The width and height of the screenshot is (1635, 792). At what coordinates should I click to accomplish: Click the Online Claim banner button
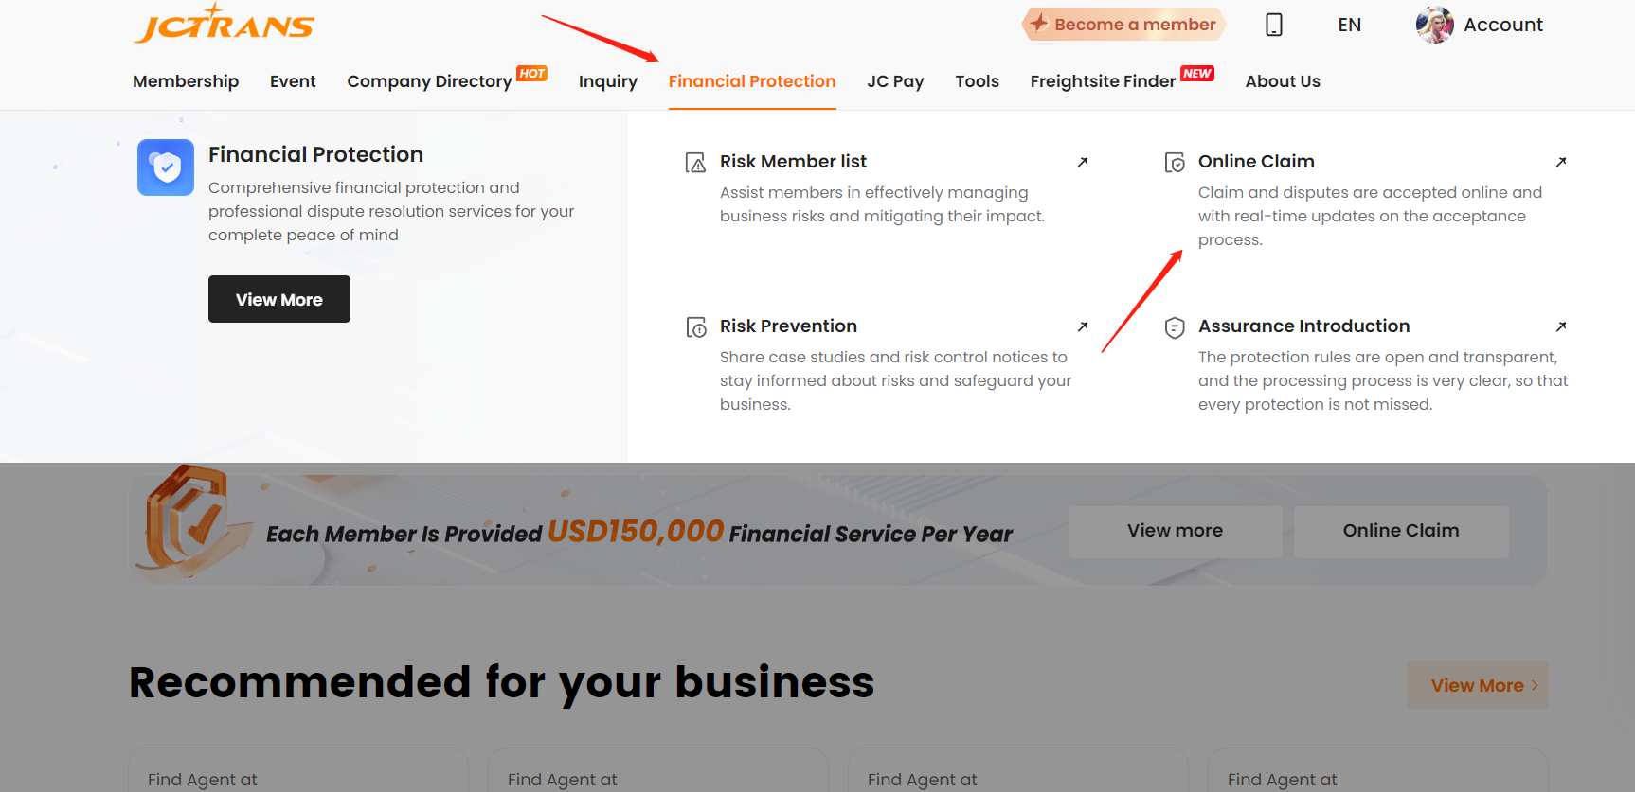[x=1401, y=531]
